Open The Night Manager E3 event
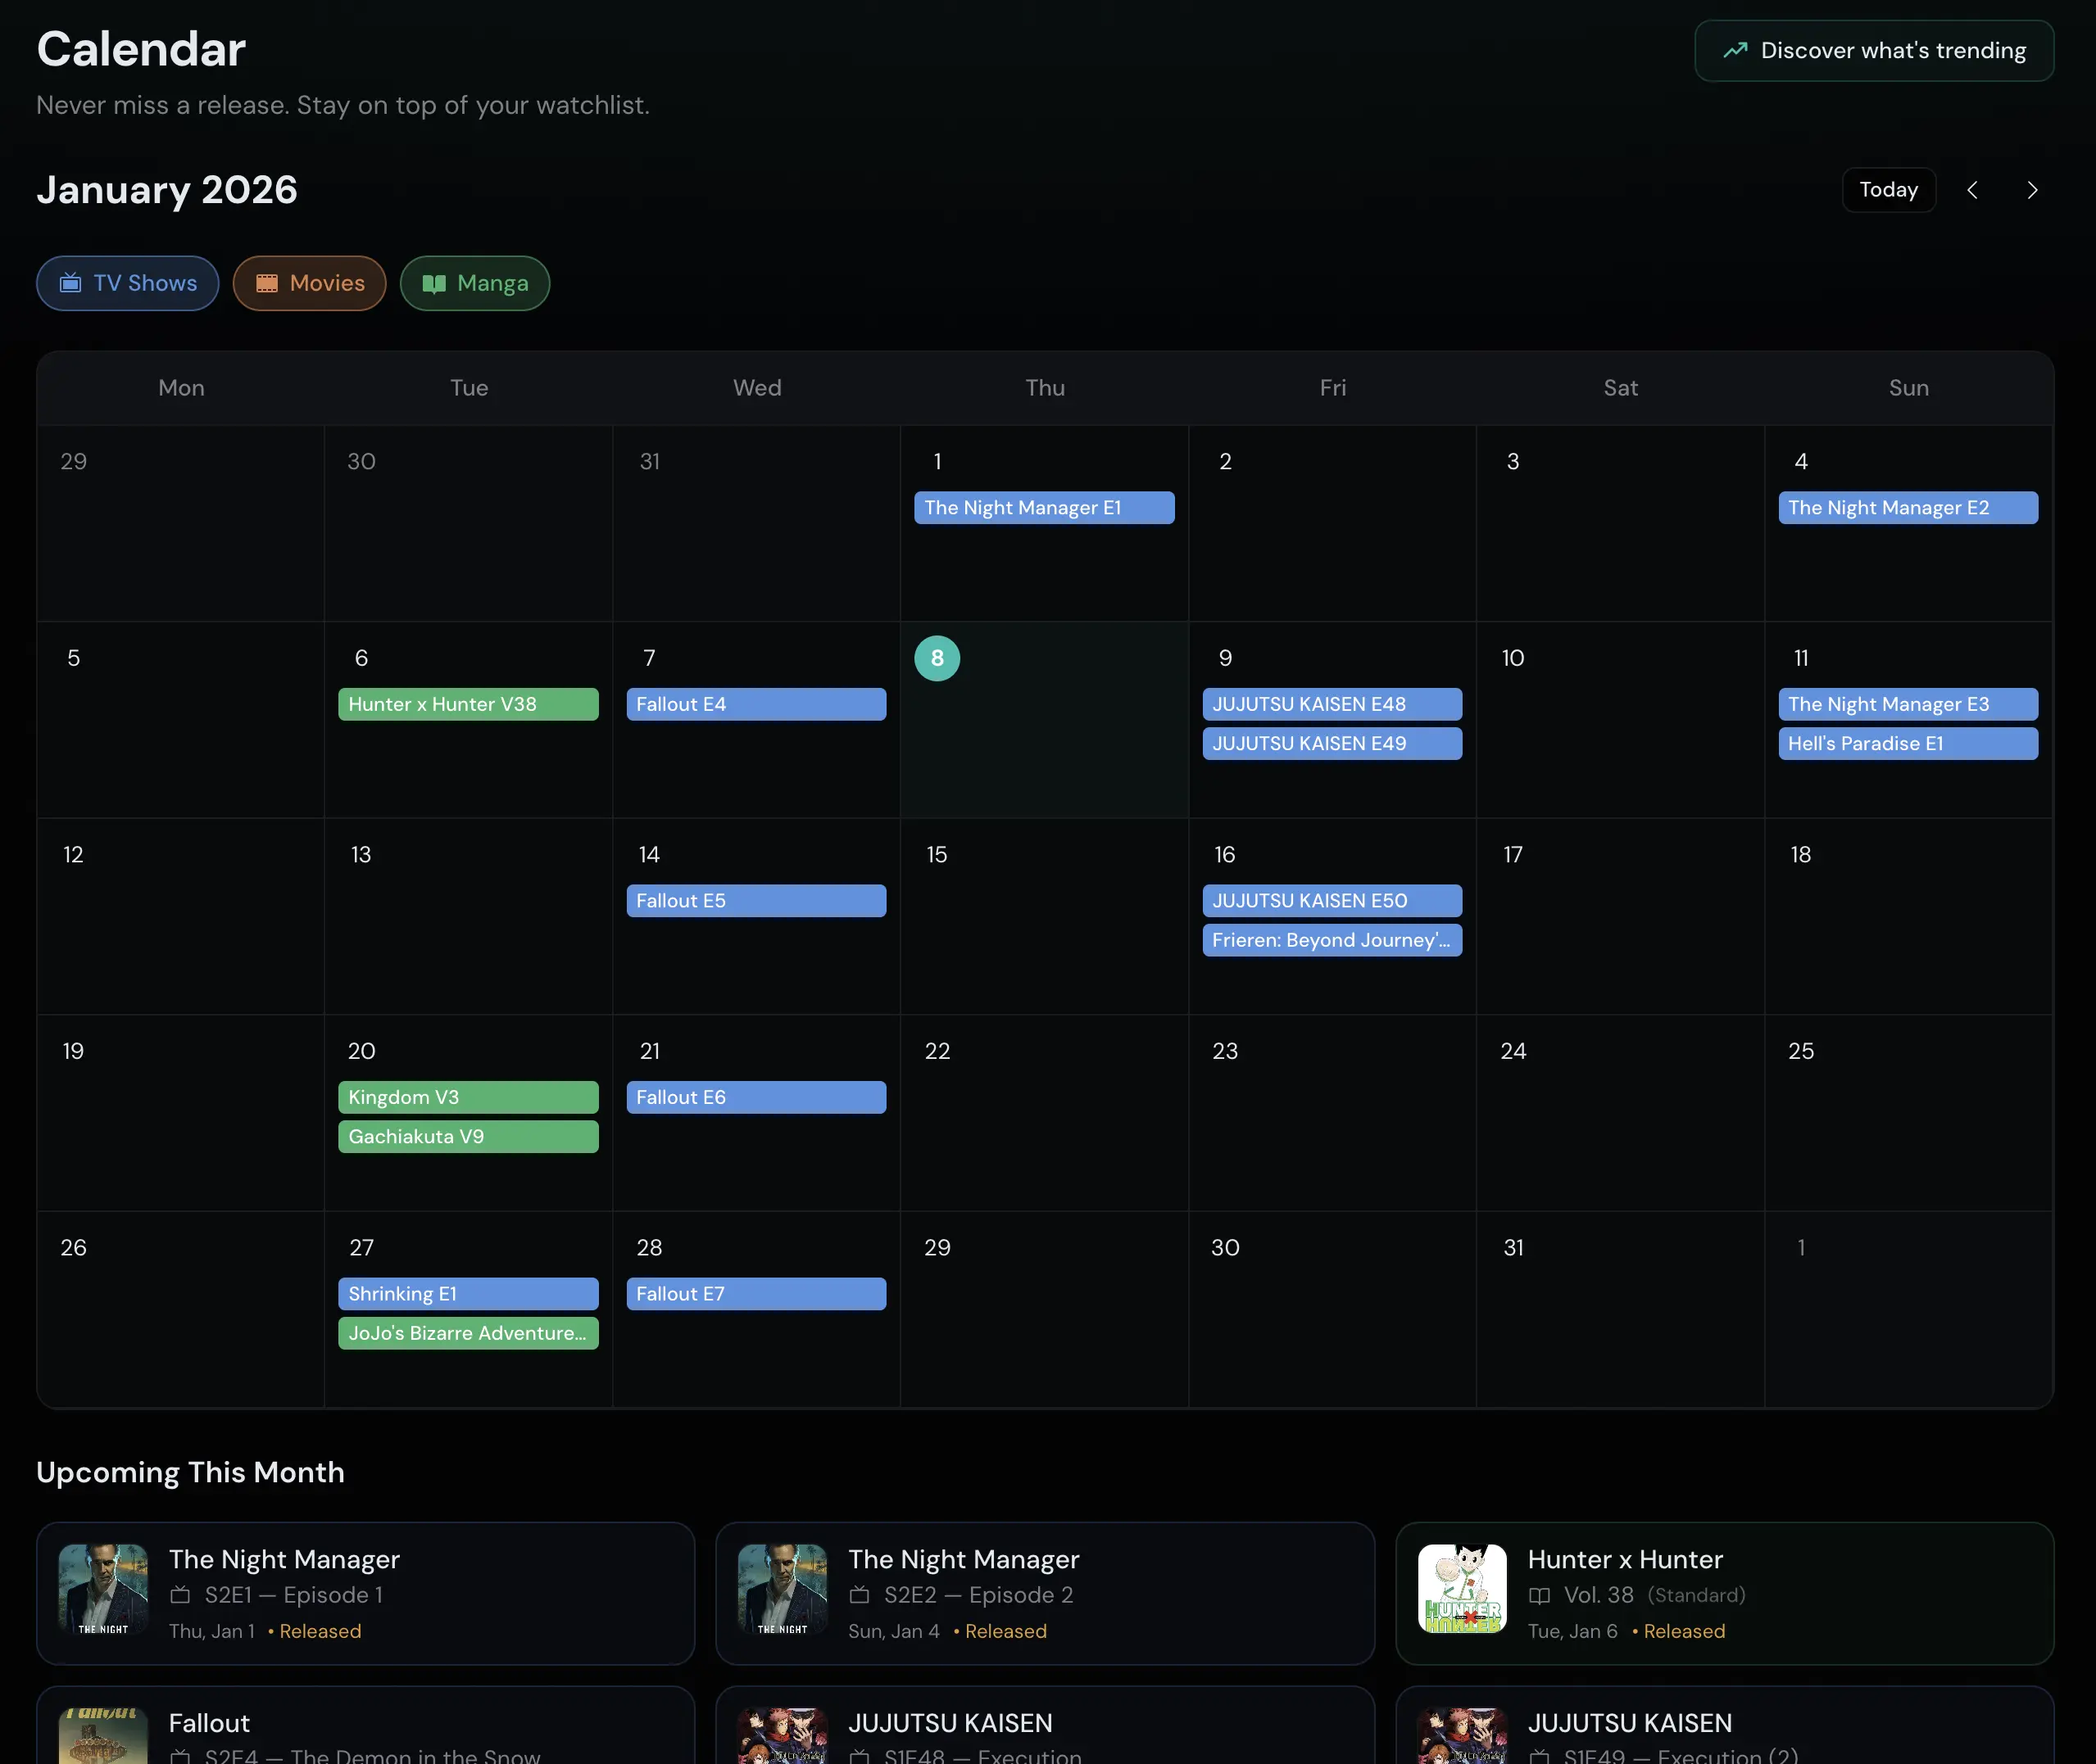The image size is (2096, 1764). pyautogui.click(x=1908, y=704)
